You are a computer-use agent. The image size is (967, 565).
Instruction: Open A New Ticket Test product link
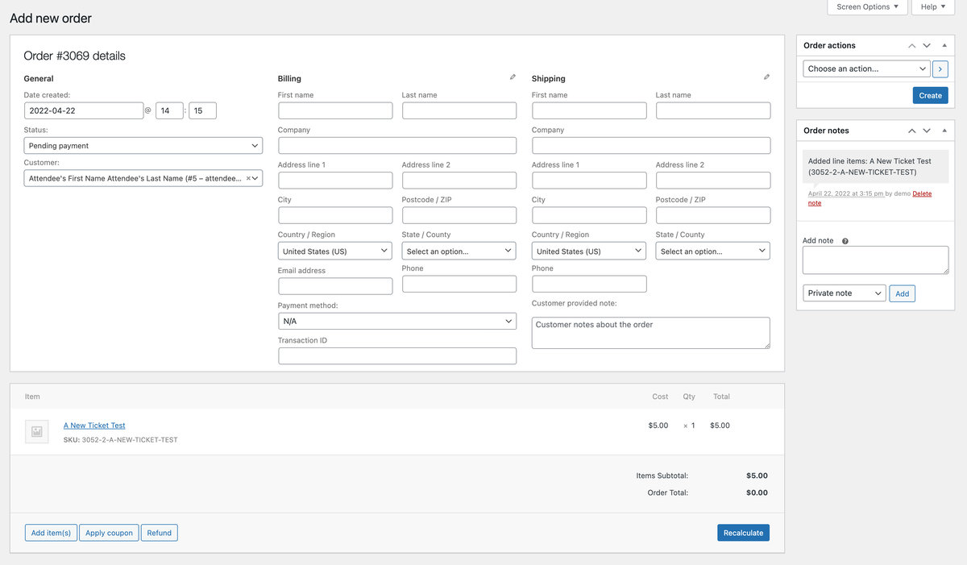94,426
